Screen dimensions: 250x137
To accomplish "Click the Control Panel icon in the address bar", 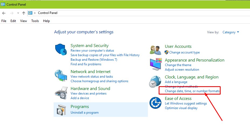I will pos(30,13).
